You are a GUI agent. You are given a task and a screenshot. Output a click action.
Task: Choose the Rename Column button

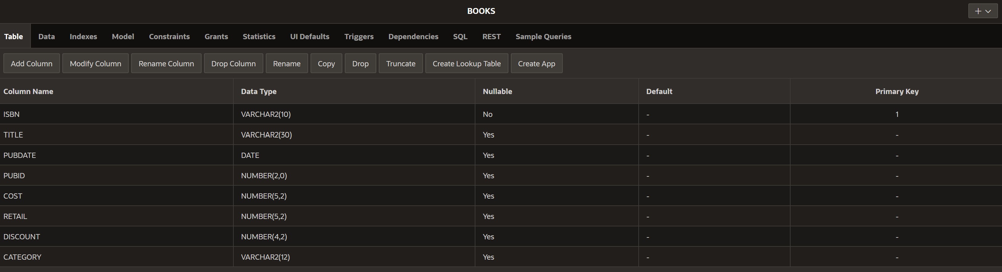coord(166,63)
